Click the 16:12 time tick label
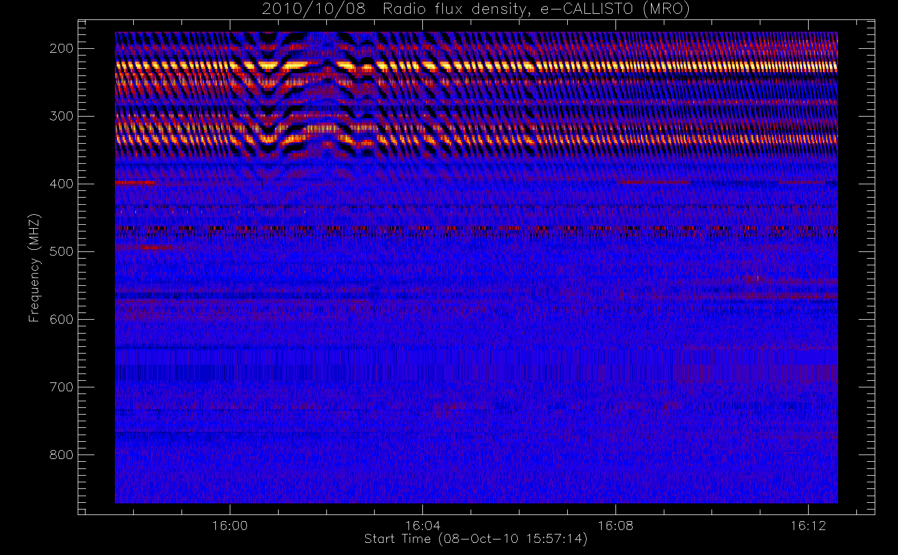The image size is (898, 555). tap(808, 526)
